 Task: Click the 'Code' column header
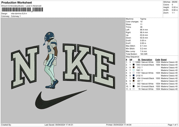[158, 60]
